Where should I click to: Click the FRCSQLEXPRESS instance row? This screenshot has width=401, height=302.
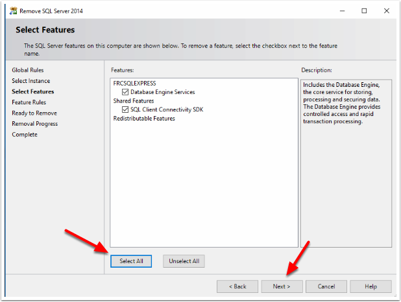134,84
